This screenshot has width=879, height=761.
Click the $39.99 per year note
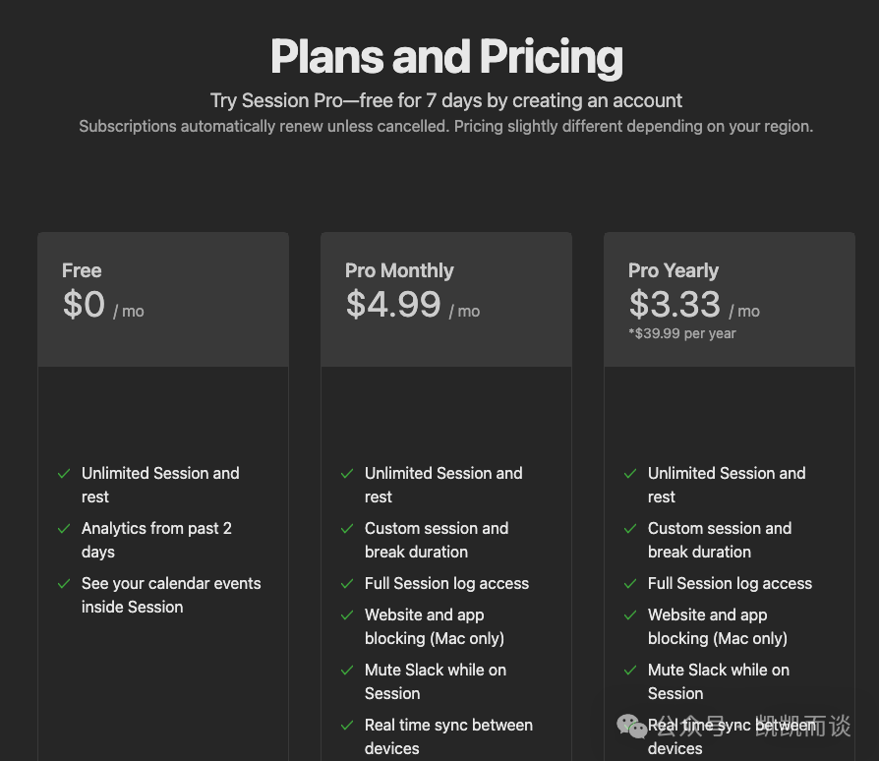(682, 333)
